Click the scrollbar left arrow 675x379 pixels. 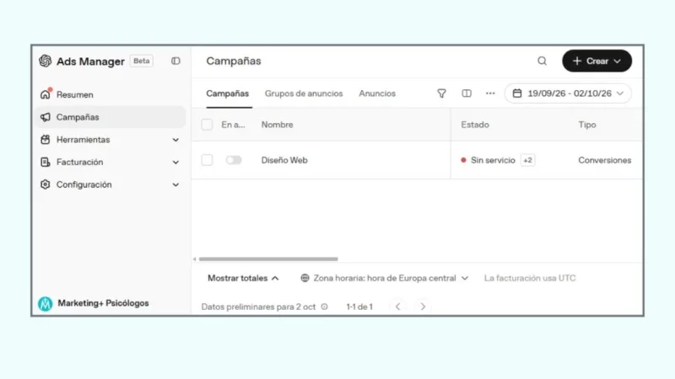click(195, 259)
